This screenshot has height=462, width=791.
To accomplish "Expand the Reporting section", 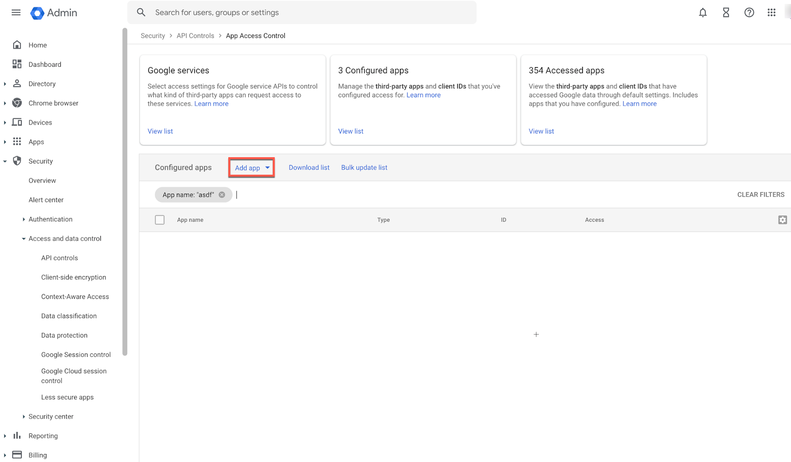I will point(5,436).
